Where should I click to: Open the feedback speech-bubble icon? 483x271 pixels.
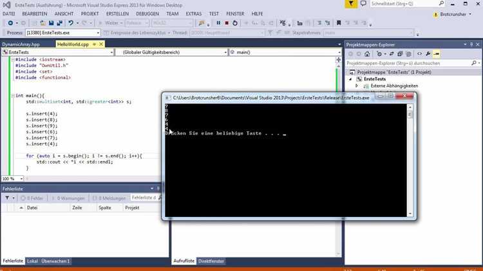tap(363, 4)
